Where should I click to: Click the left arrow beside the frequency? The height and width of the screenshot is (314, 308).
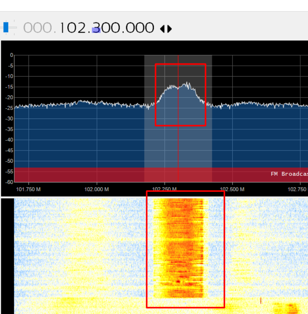tap(162, 29)
